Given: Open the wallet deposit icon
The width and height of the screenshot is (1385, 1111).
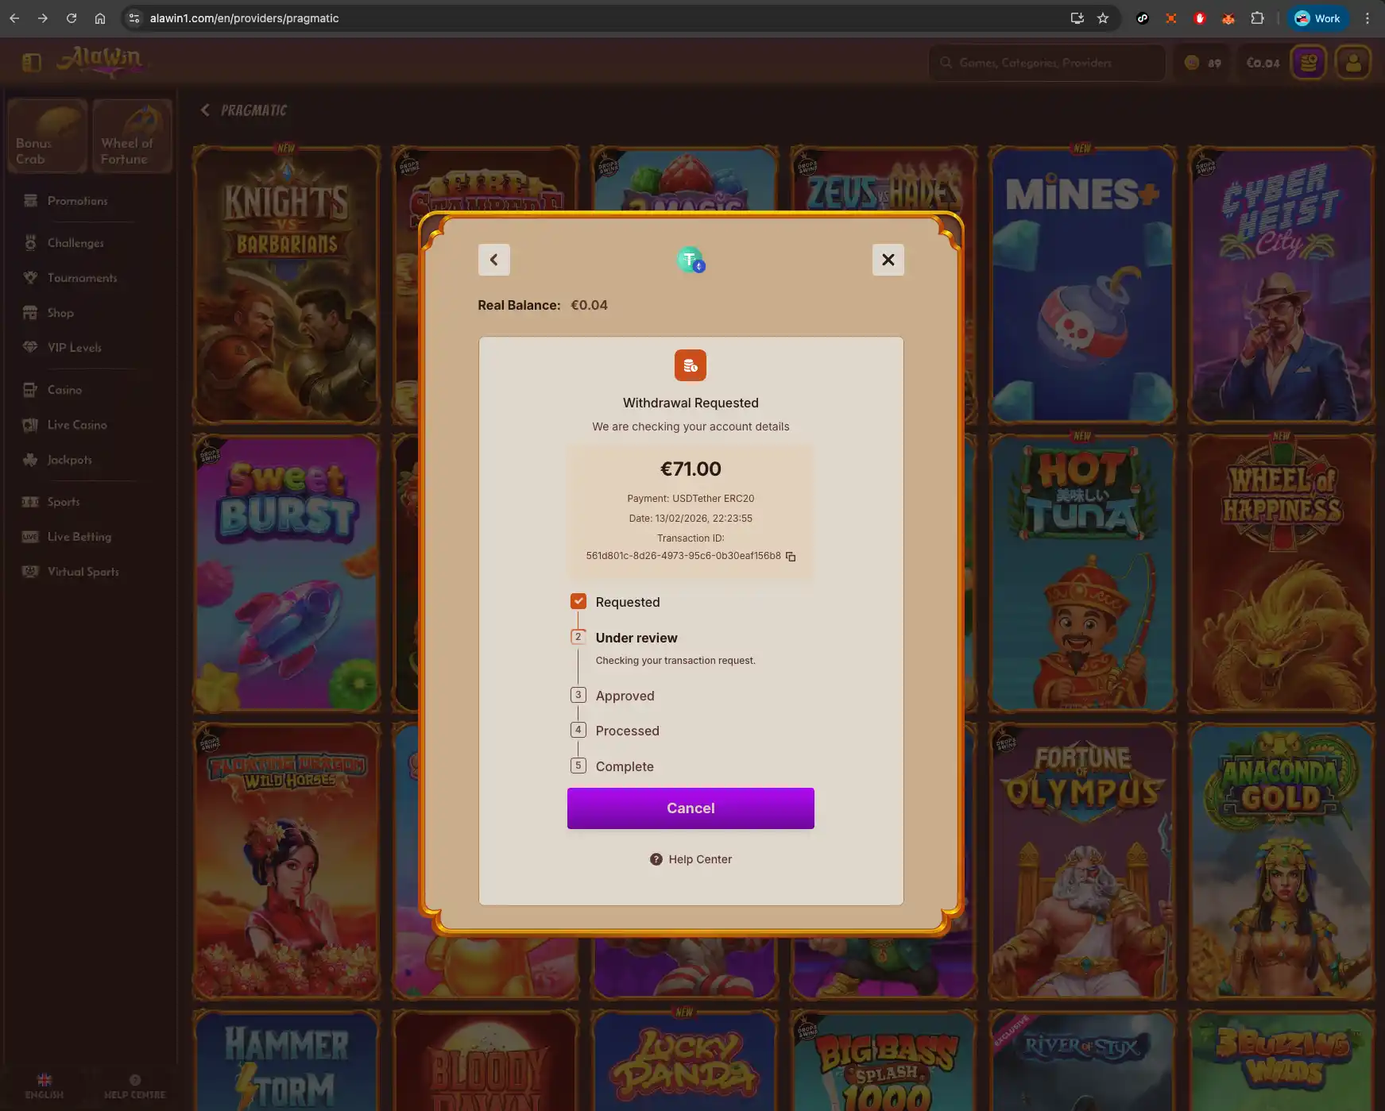Looking at the screenshot, I should point(1309,62).
